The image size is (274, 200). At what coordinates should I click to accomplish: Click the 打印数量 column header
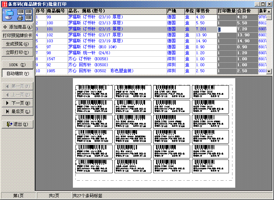[x=226, y=11]
